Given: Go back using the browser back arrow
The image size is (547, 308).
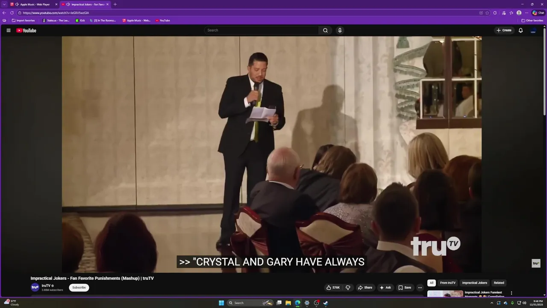Looking at the screenshot, I should (4, 13).
